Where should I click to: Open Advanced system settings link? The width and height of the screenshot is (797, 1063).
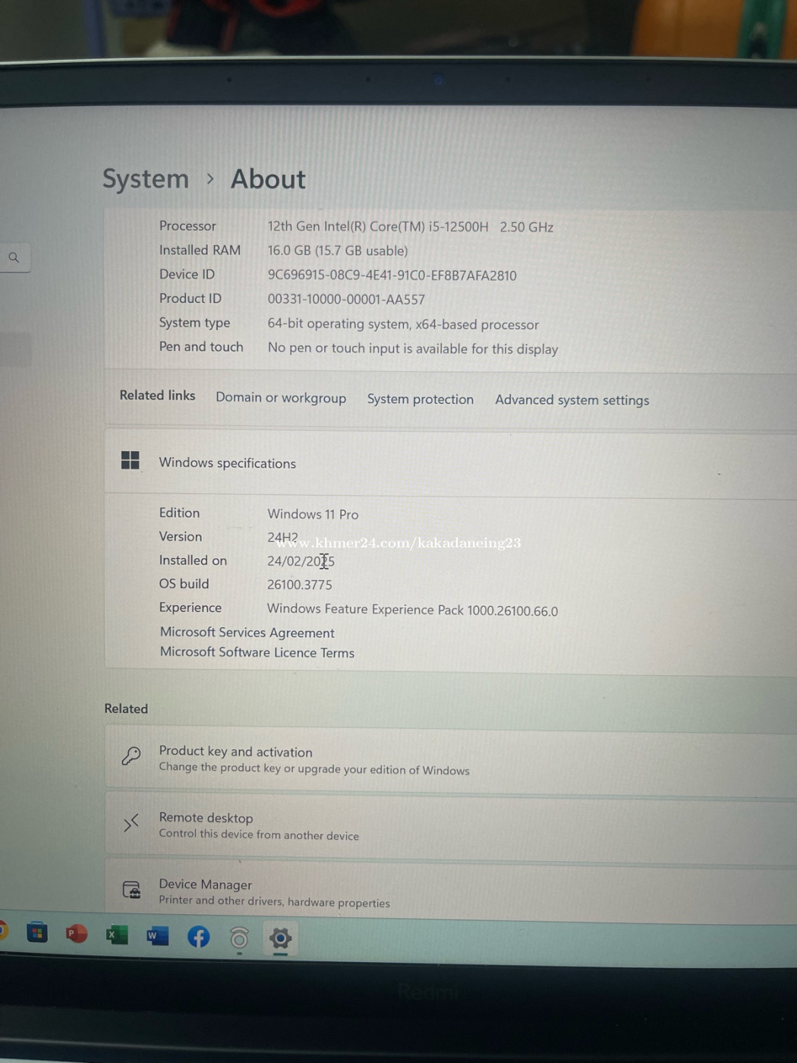(572, 400)
